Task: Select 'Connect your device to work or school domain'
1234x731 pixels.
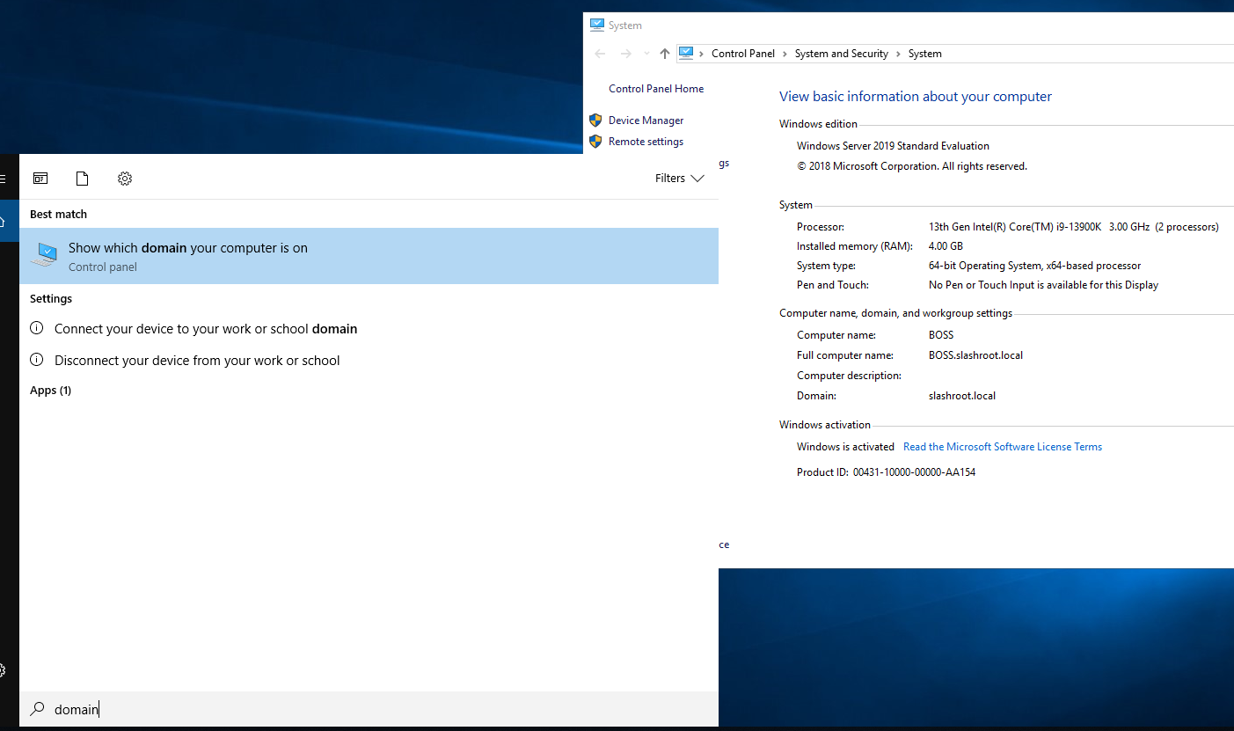Action: tap(206, 329)
